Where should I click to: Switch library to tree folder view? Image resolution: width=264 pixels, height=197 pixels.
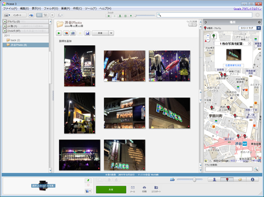(x=45, y=15)
